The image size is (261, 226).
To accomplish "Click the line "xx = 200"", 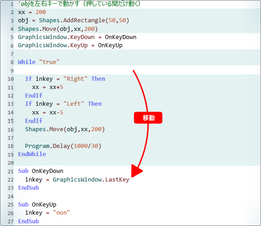I will [32, 12].
